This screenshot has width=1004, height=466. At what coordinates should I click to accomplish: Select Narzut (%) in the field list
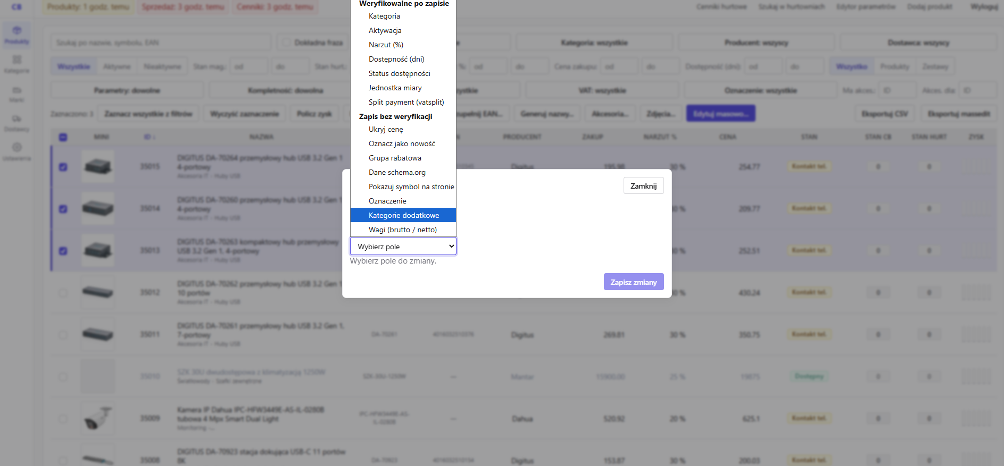tap(403, 45)
